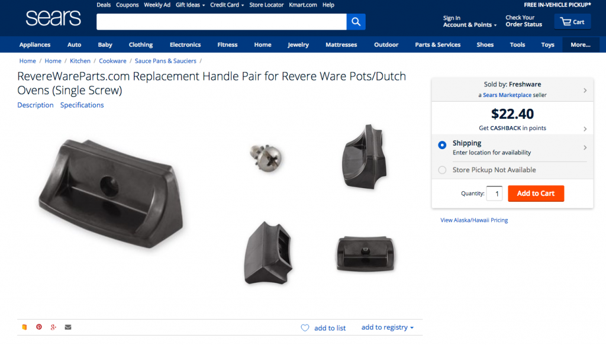The height and width of the screenshot is (345, 606).
Task: Click the $22.40 price text
Action: (x=512, y=114)
